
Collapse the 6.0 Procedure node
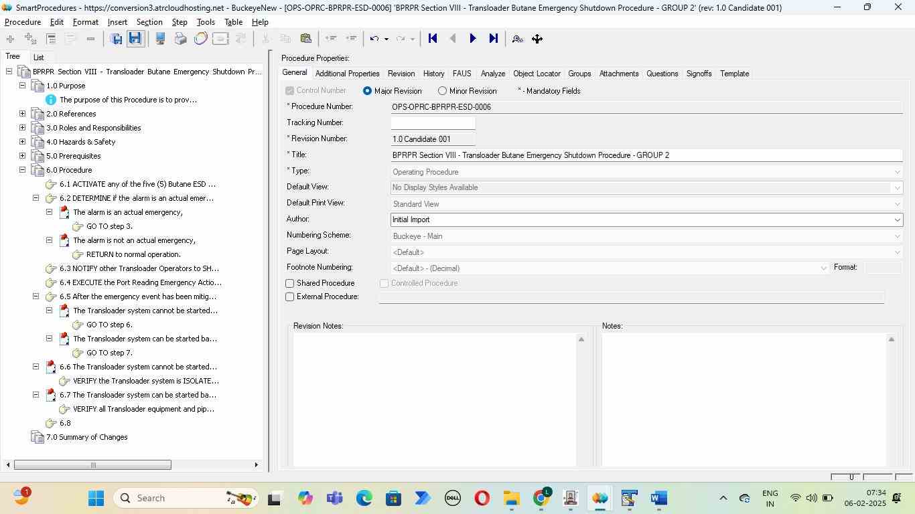22,170
